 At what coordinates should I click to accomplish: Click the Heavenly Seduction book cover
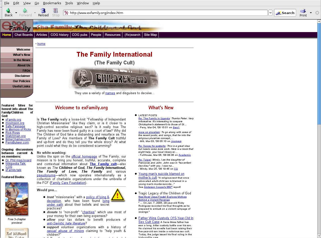(x=17, y=199)
